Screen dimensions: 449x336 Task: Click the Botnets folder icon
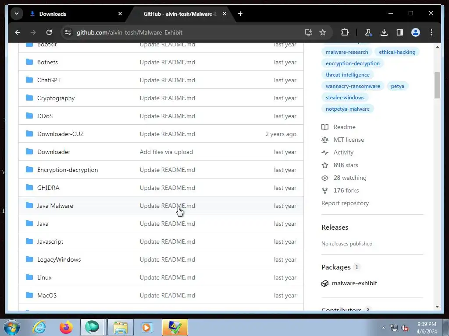coord(29,62)
